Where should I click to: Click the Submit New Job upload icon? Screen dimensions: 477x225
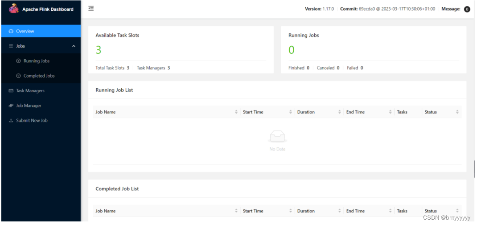[11, 120]
